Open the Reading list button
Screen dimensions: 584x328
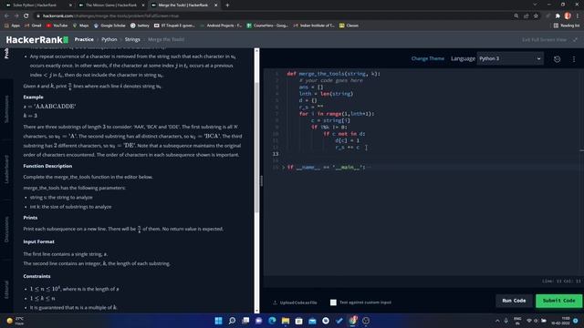567,26
